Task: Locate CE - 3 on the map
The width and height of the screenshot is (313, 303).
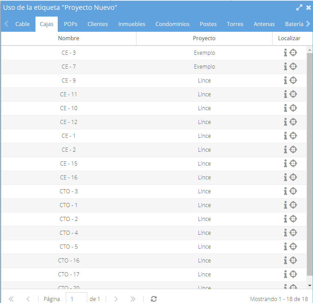Action: pos(293,53)
